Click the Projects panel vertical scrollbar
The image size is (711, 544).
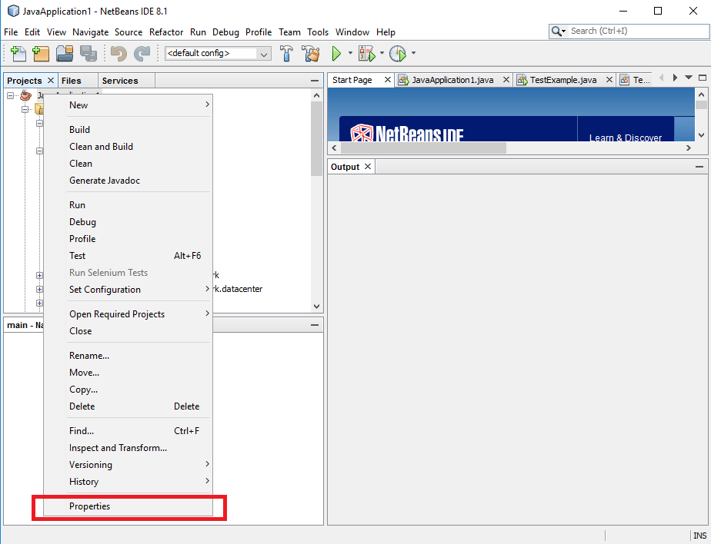(316, 139)
